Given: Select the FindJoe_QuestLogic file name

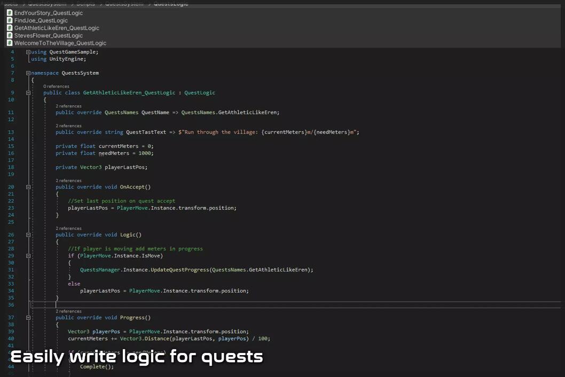Looking at the screenshot, I should pyautogui.click(x=41, y=20).
